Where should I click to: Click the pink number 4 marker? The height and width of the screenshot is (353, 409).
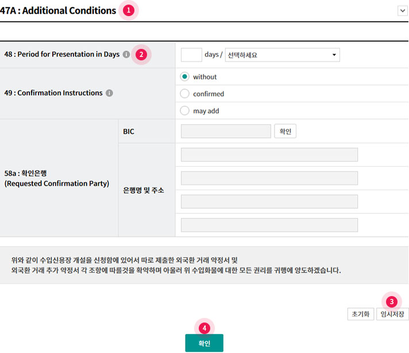[x=204, y=327]
